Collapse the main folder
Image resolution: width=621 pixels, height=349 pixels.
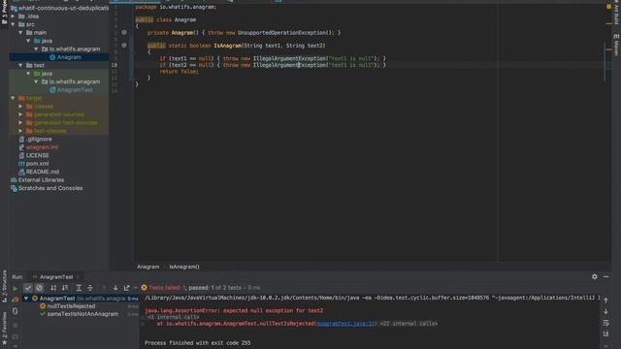pos(20,32)
